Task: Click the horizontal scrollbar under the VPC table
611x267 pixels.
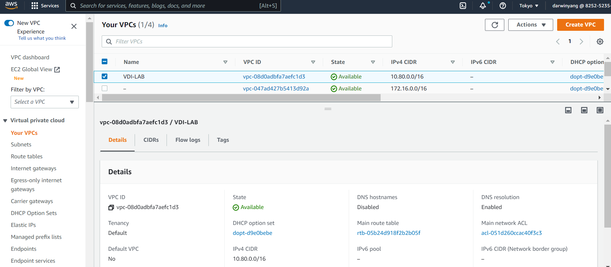Action: click(241, 98)
